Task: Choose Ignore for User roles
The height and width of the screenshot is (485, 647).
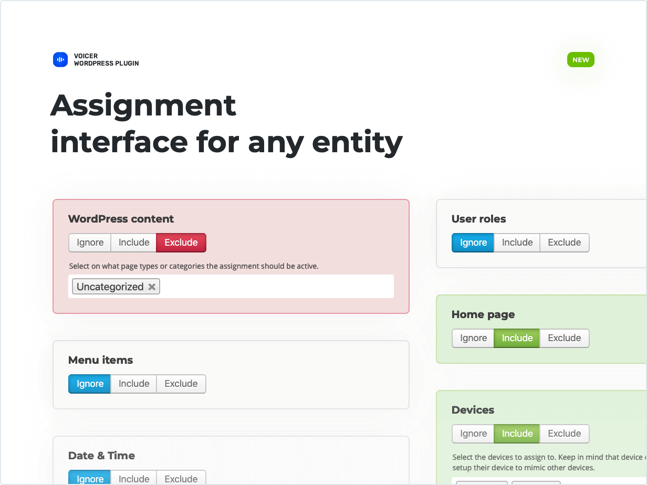Action: pos(473,242)
